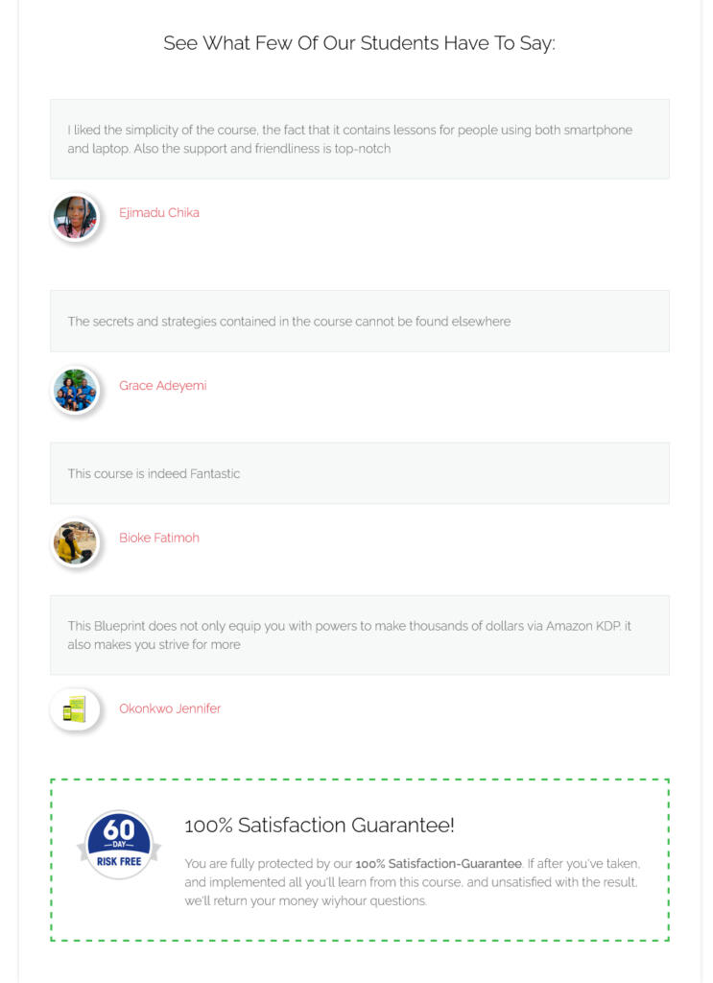
Task: Click Okonkwo Jennifer's green ebook avatar icon
Action: (x=75, y=710)
